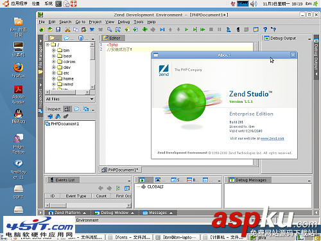Click the vertical File Manager side tab

40,57
